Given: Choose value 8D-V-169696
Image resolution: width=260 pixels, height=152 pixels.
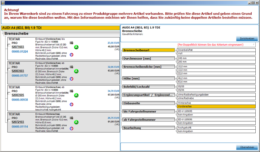Looking at the screenshot, I should coord(216,119).
